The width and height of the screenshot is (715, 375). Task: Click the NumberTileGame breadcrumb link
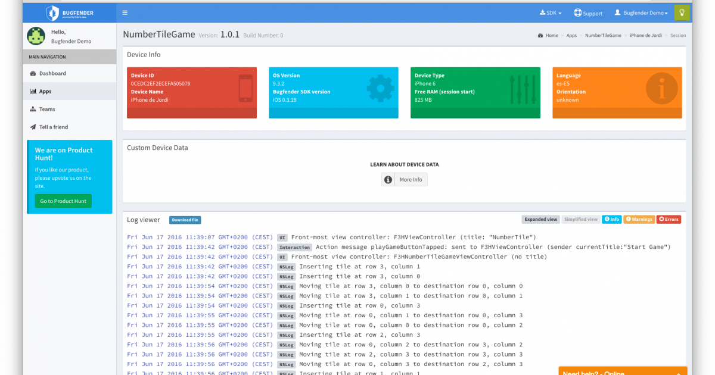pos(603,36)
